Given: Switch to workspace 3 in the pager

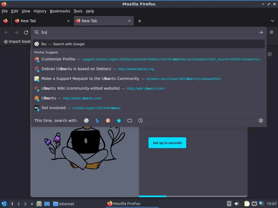Looking at the screenshot, I should (x=25, y=204).
